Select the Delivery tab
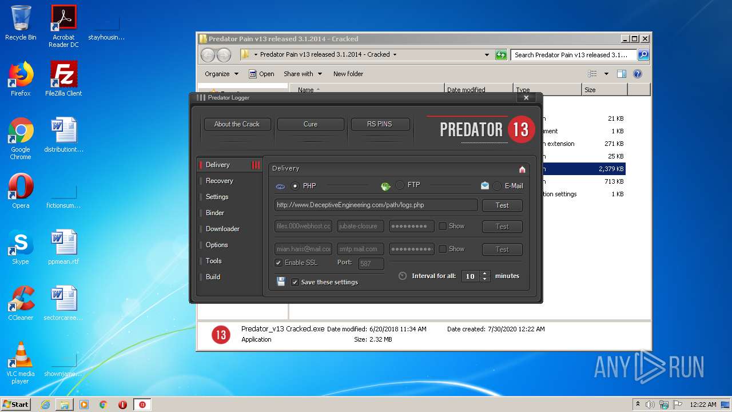 229,165
